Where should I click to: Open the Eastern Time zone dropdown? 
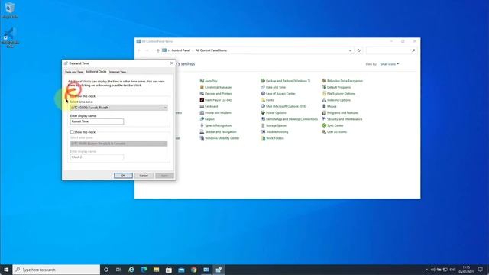pyautogui.click(x=119, y=144)
